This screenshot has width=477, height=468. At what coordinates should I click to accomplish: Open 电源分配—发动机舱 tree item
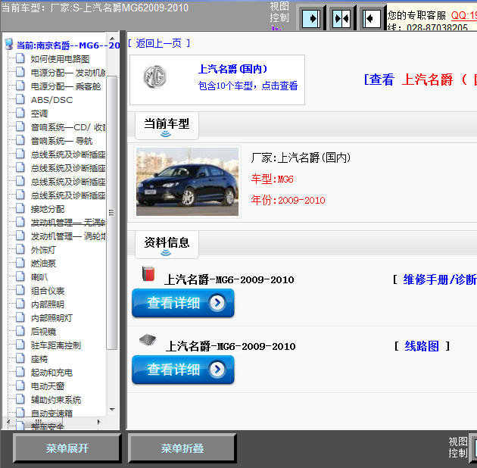point(68,73)
